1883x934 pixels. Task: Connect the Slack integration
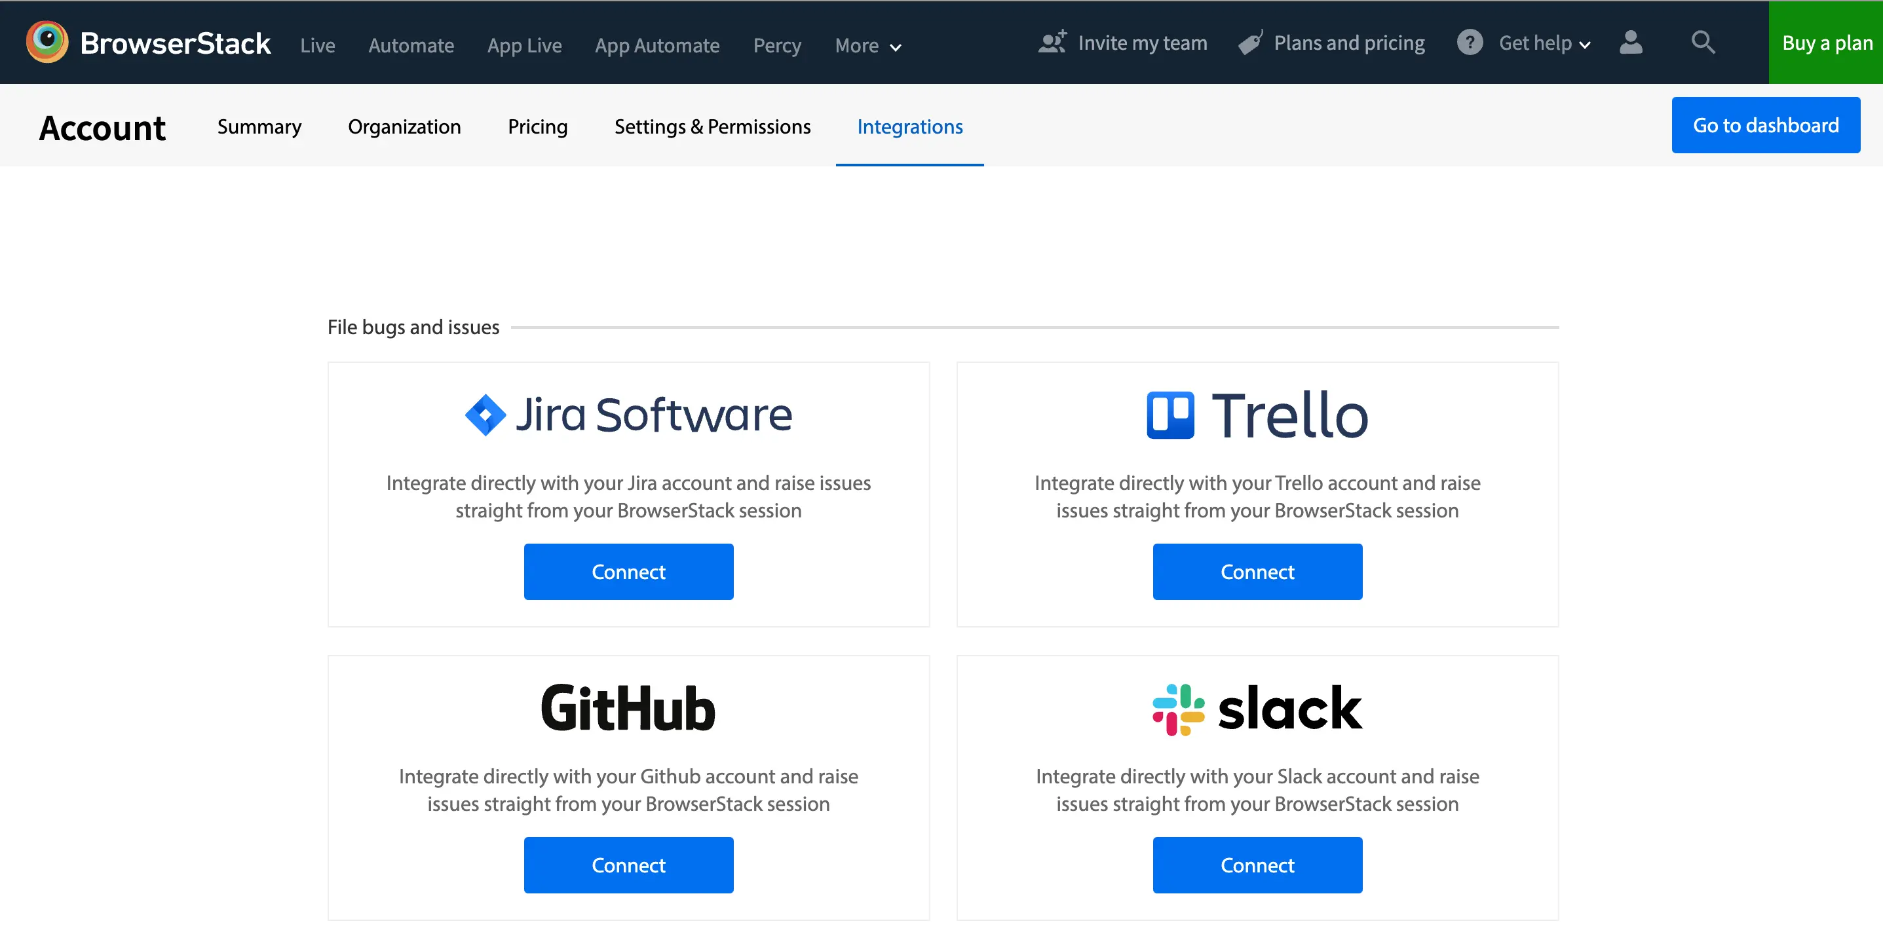tap(1257, 865)
